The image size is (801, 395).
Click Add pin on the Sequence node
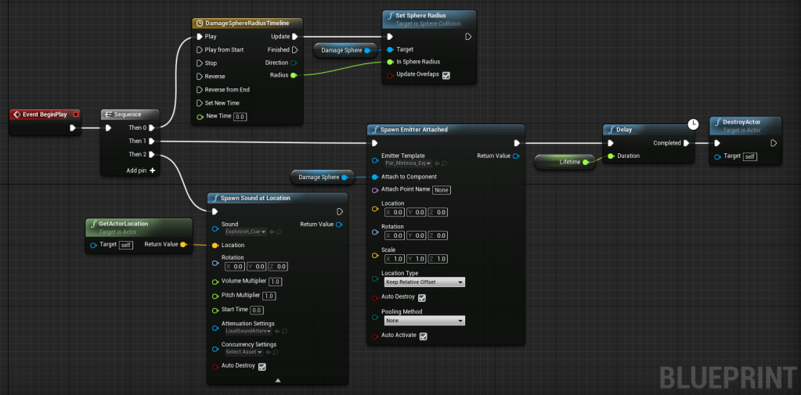pos(141,170)
